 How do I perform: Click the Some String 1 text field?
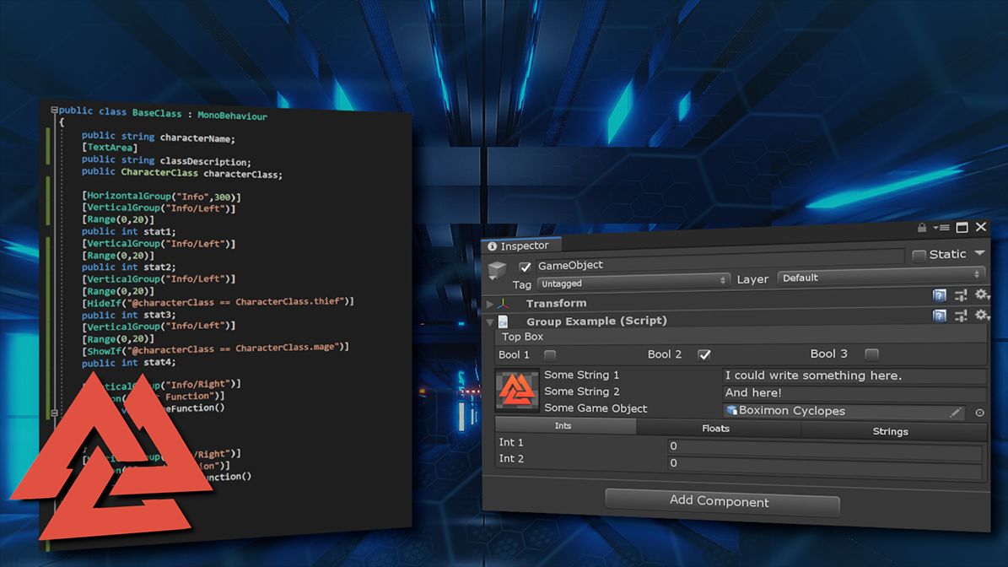point(854,376)
